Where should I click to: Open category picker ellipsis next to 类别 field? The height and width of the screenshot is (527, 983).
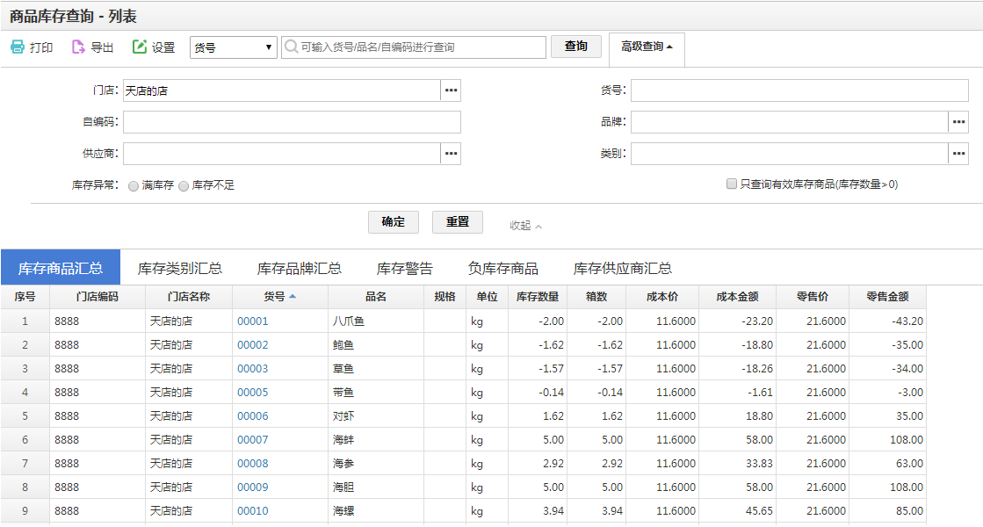[958, 154]
